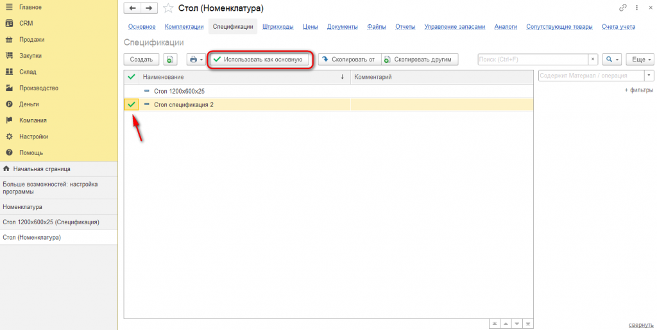Open the Склад section in the sidebar

pyautogui.click(x=28, y=72)
